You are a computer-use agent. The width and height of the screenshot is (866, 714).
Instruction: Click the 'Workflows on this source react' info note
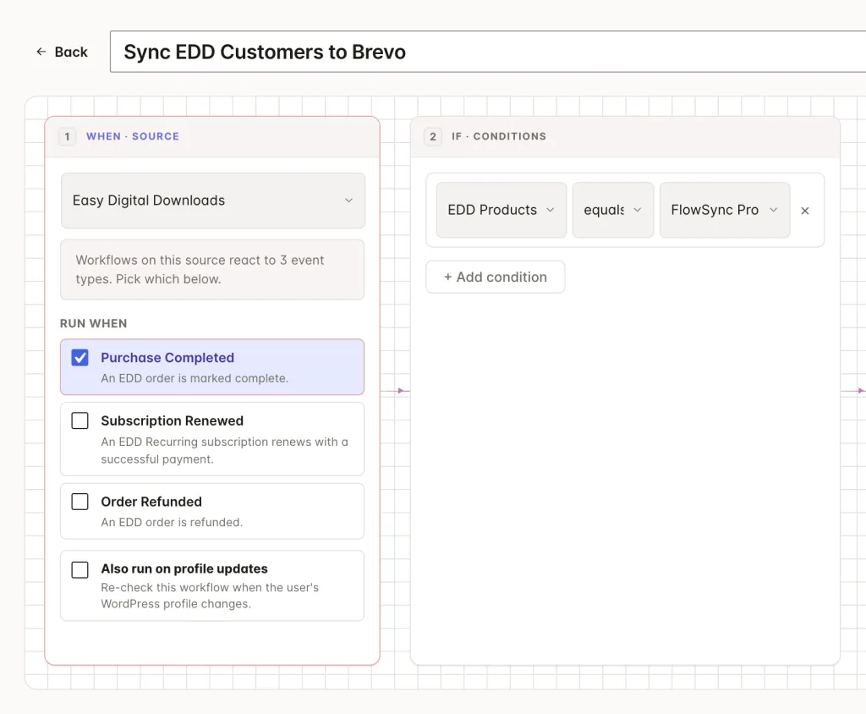pos(212,270)
